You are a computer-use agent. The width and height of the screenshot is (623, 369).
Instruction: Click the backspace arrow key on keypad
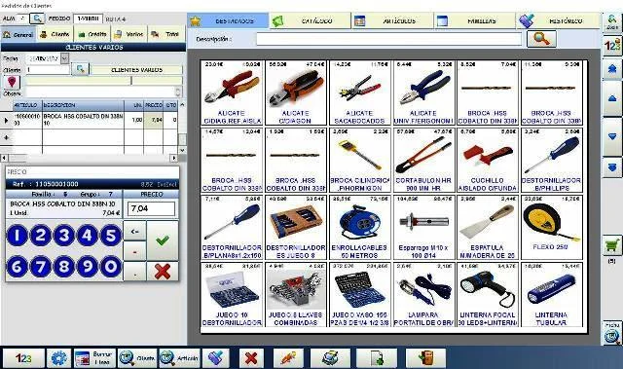tap(134, 231)
